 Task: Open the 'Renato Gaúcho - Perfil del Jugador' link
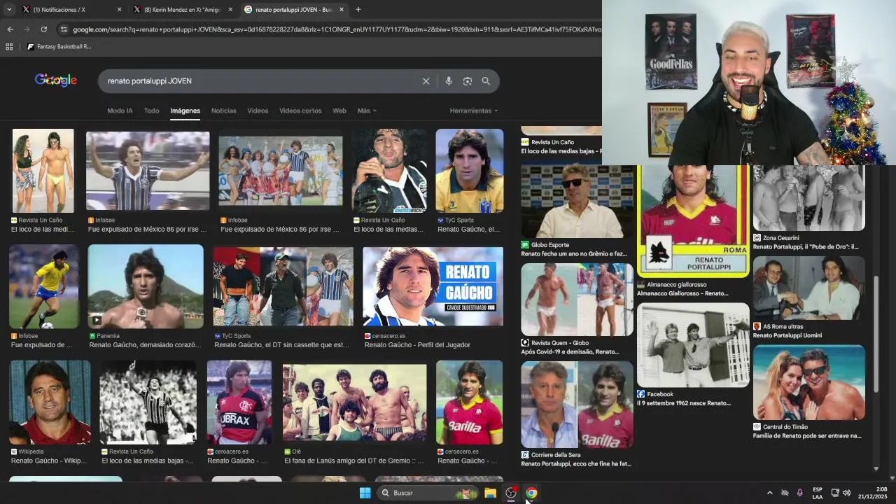pos(417,345)
